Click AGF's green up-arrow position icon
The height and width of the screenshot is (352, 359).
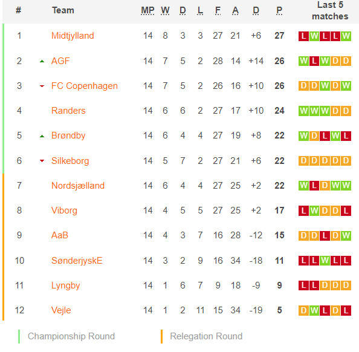[x=42, y=61]
